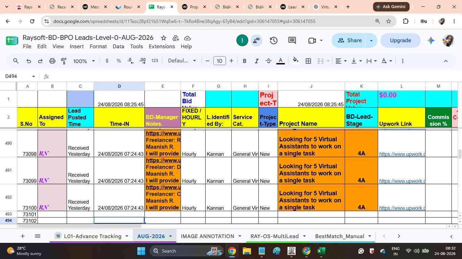
Task: Click the Upgrade button
Action: [x=400, y=40]
